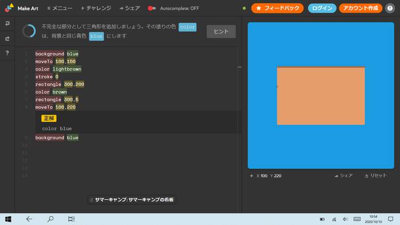Click the touch keyboard tray icon
This screenshot has height=225, width=400.
[x=357, y=219]
